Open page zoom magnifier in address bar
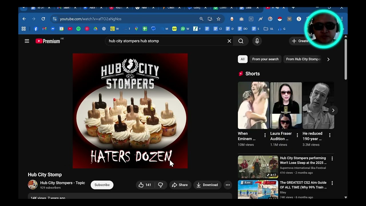Screen dimensions: 366x206 201,19
